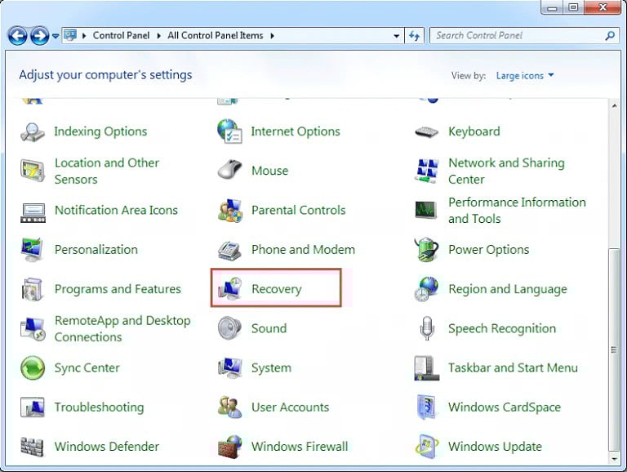Expand the arrow before Control Panel breadcrumb
This screenshot has height=472, width=627.
tap(84, 36)
